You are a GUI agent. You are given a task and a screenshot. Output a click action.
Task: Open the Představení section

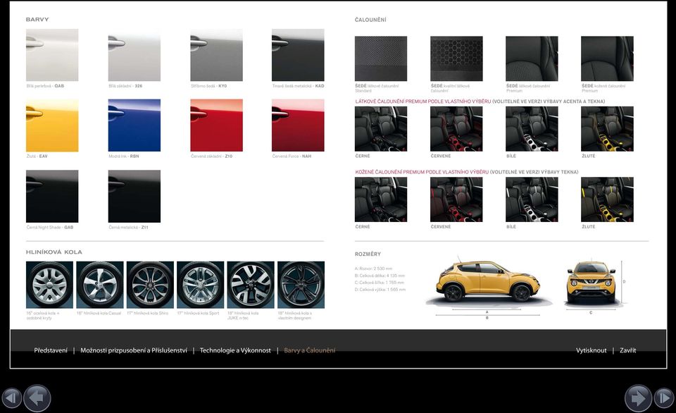pos(51,350)
